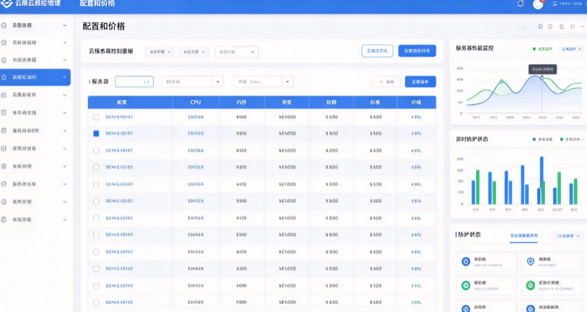587x312 pixels.
Task: Open the dropdown in 防护状态 panel header
Action: coord(568,236)
